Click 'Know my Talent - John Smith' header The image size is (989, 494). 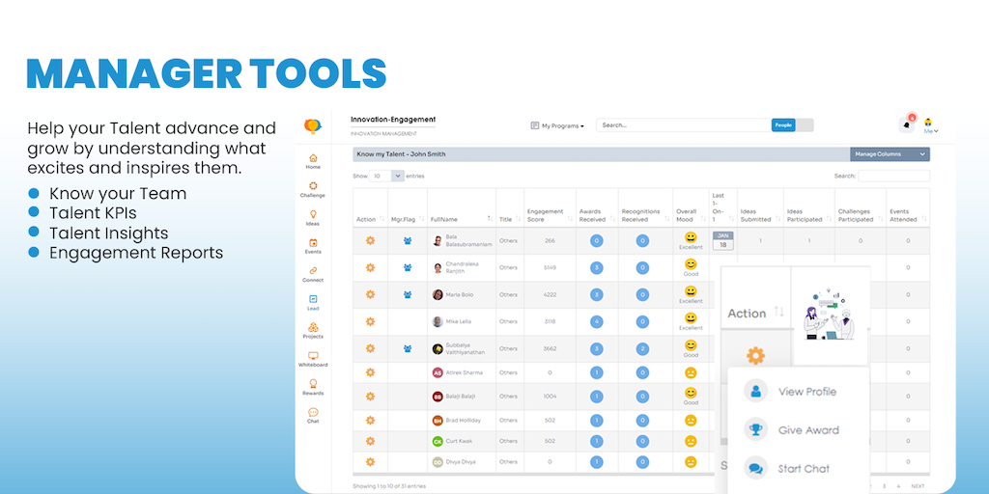[401, 154]
